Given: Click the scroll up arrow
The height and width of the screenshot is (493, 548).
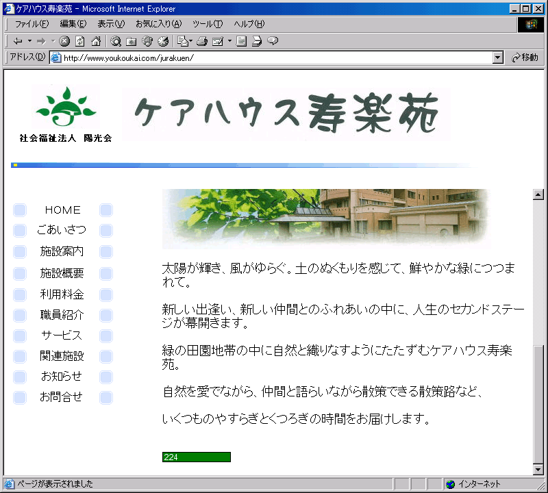Looking at the screenshot, I should tap(538, 194).
